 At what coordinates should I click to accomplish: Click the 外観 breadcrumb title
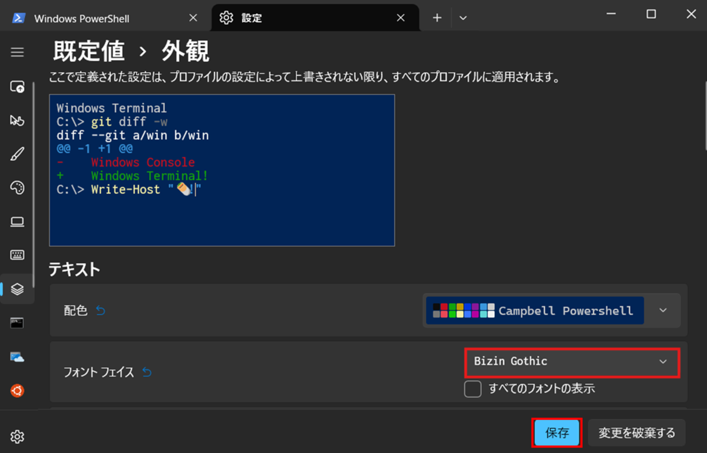pyautogui.click(x=186, y=52)
